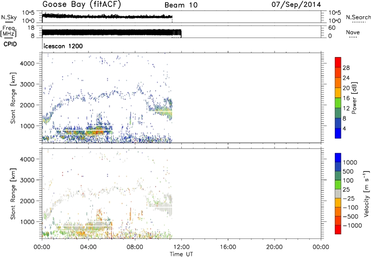This screenshot has height=257, width=371.
Task: Click the "Freq. [MHz]" axis label
Action: point(8,32)
